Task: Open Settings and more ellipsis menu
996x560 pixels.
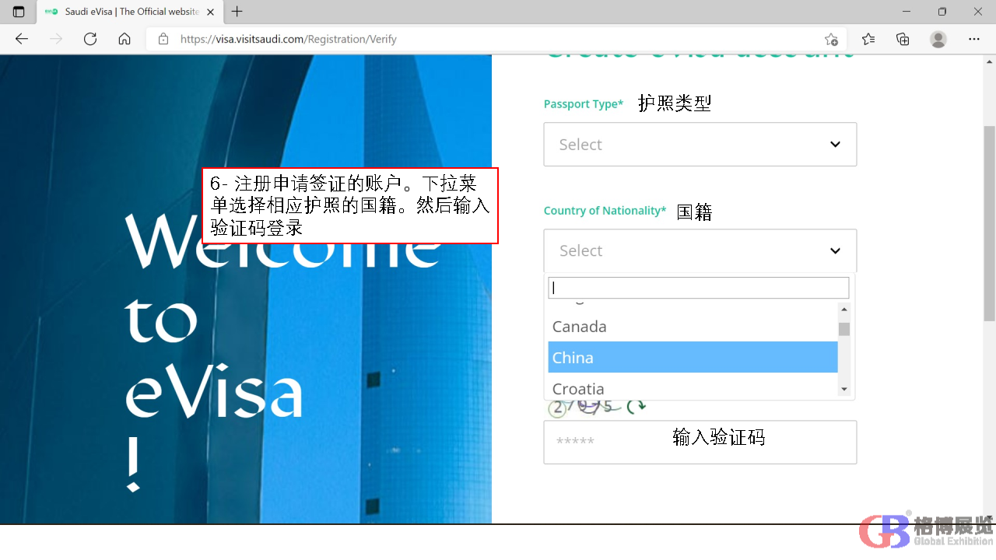Action: tap(974, 39)
